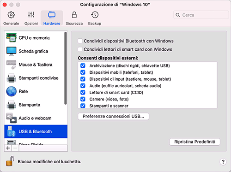This screenshot has height=172, width=231.
Task: Uncheck Stampanti e scanner
Action: coord(83,106)
